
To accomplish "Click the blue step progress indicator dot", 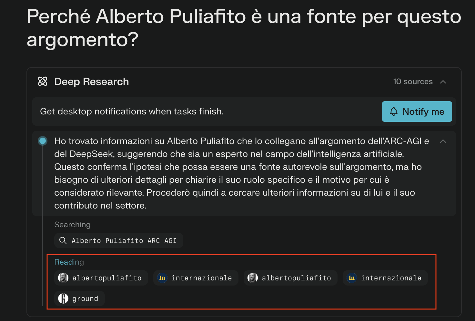I will [43, 141].
